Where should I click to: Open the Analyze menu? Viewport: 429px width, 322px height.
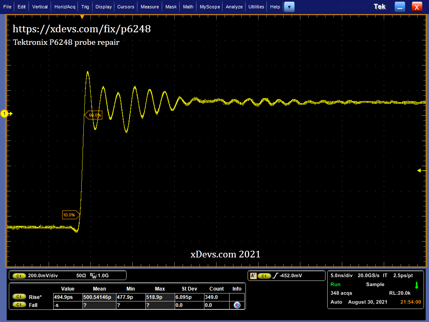[x=234, y=7]
